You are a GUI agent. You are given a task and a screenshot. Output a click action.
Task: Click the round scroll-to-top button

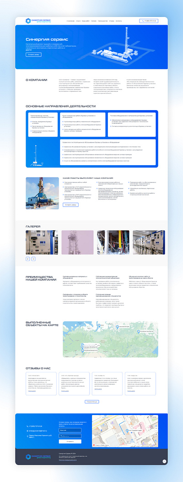pos(164,461)
